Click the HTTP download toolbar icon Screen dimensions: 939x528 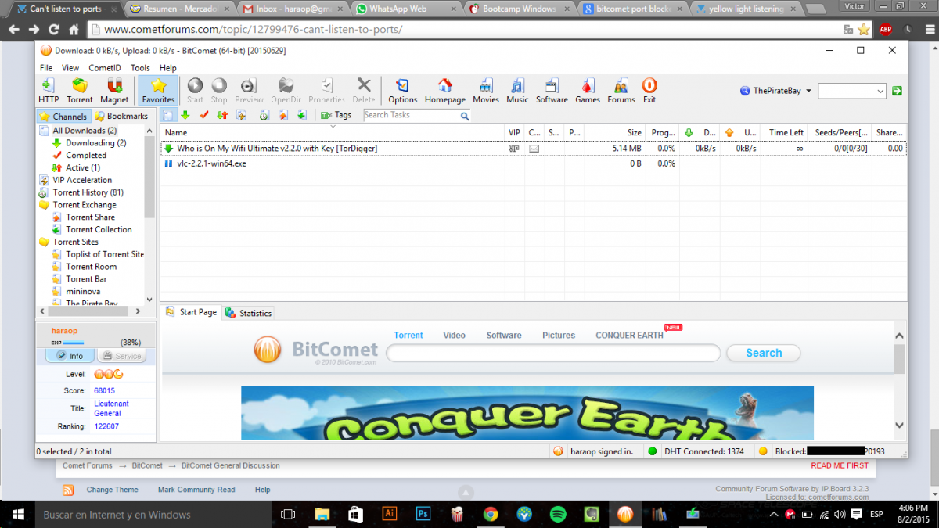click(x=49, y=90)
